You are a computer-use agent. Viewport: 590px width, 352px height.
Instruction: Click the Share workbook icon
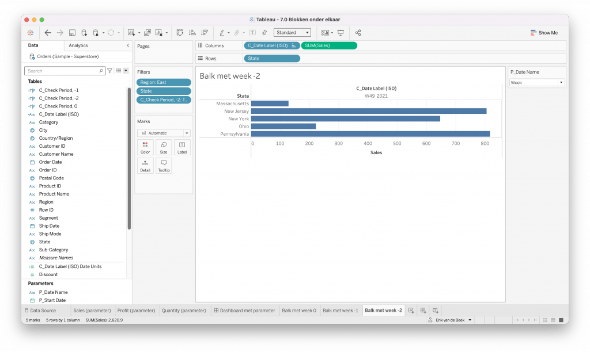(x=358, y=33)
